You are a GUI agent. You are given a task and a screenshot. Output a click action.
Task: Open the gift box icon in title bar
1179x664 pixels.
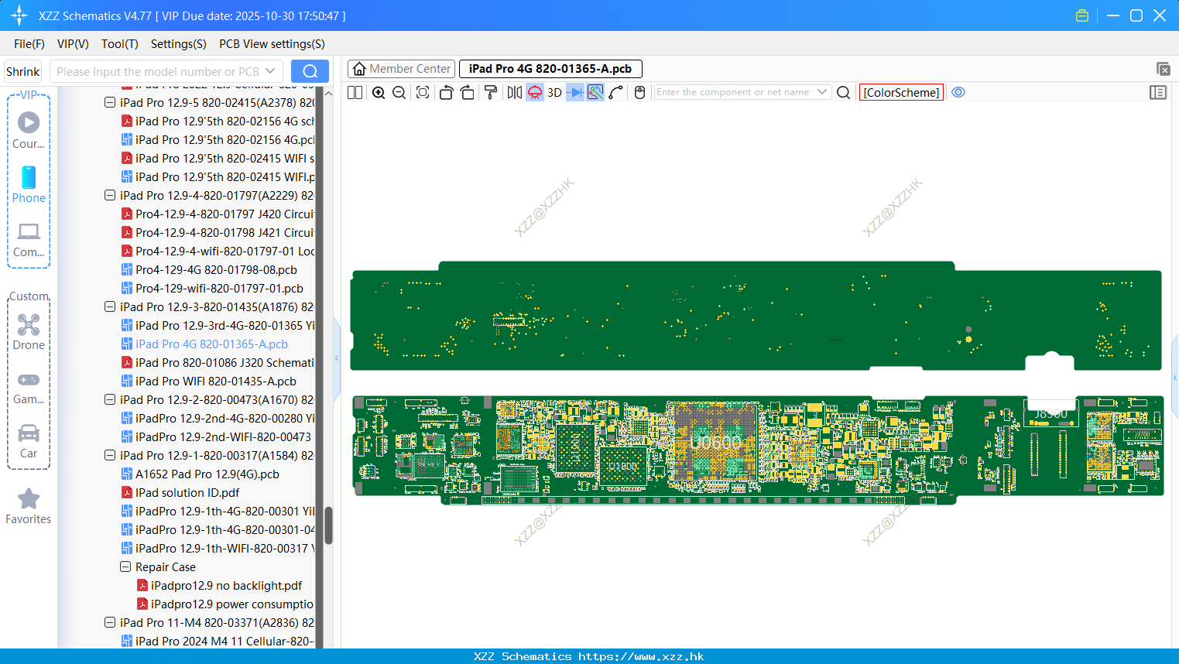click(x=1082, y=15)
